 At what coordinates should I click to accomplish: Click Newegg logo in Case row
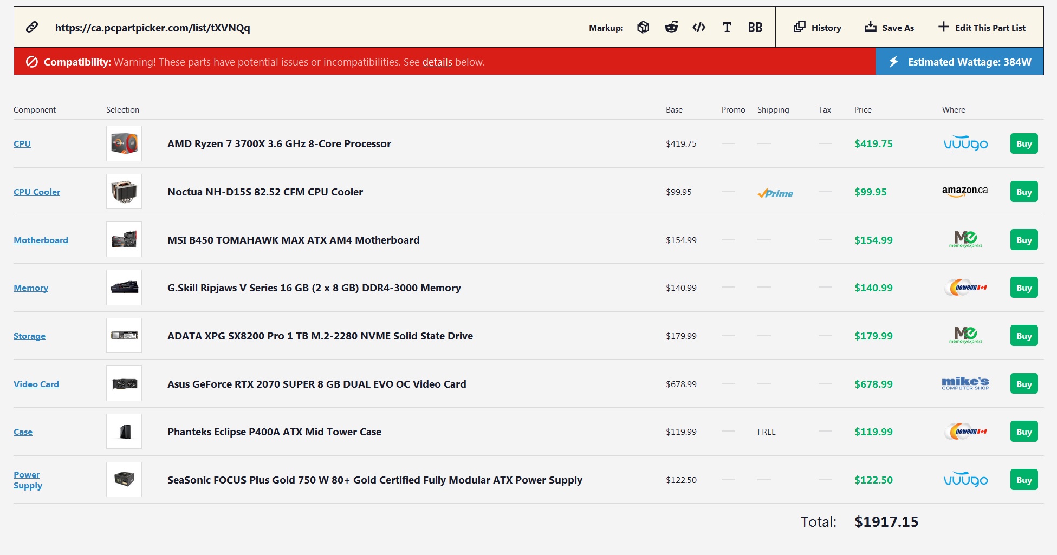pyautogui.click(x=965, y=431)
